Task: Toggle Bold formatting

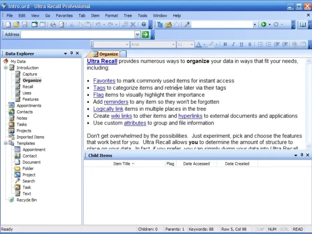Action: (x=225, y=44)
